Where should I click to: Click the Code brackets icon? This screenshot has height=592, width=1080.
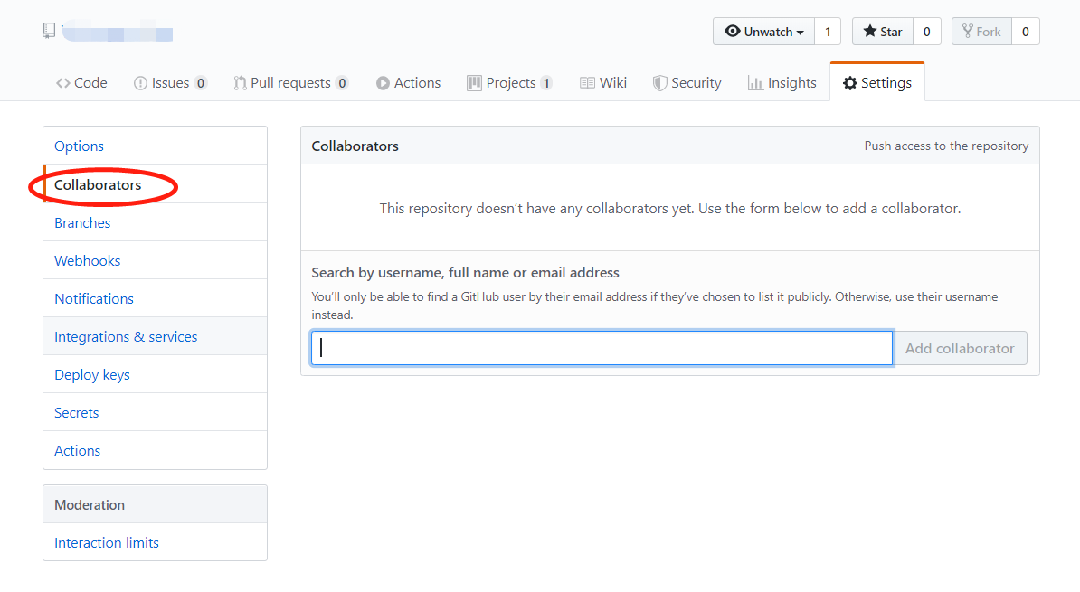pos(62,83)
